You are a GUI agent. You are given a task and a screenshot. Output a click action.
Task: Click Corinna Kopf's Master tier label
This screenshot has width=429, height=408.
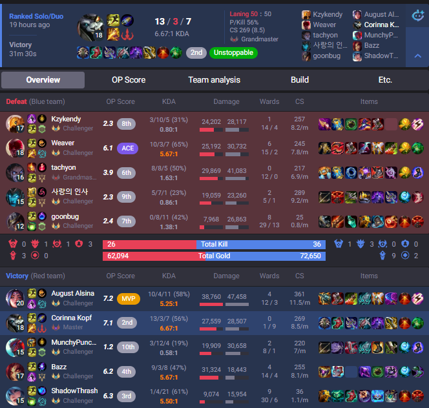73,327
